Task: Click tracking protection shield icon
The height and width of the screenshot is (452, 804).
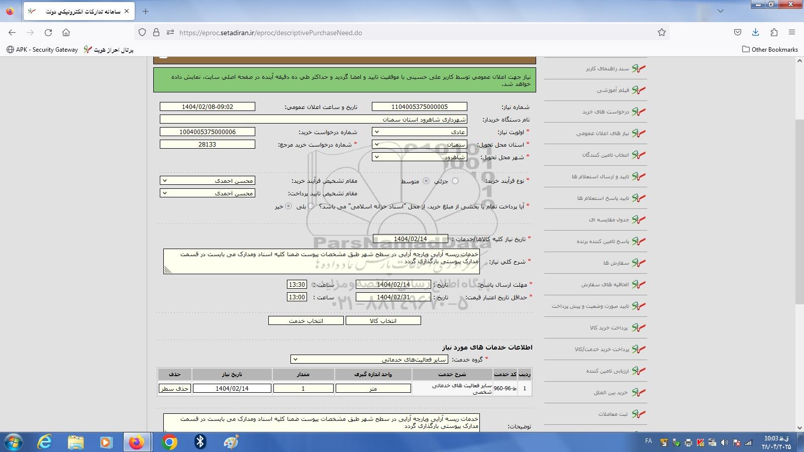Action: (142, 33)
